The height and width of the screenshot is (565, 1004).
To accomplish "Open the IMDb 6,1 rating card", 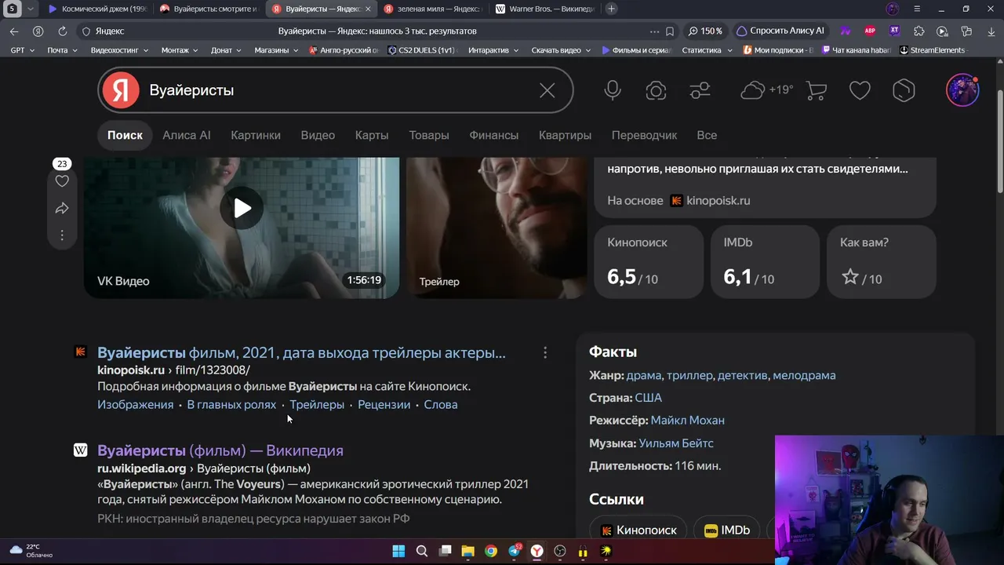I will [765, 262].
